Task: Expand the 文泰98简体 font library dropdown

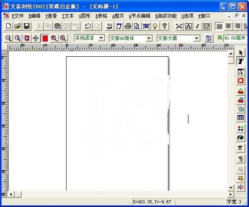Action: coord(149,38)
